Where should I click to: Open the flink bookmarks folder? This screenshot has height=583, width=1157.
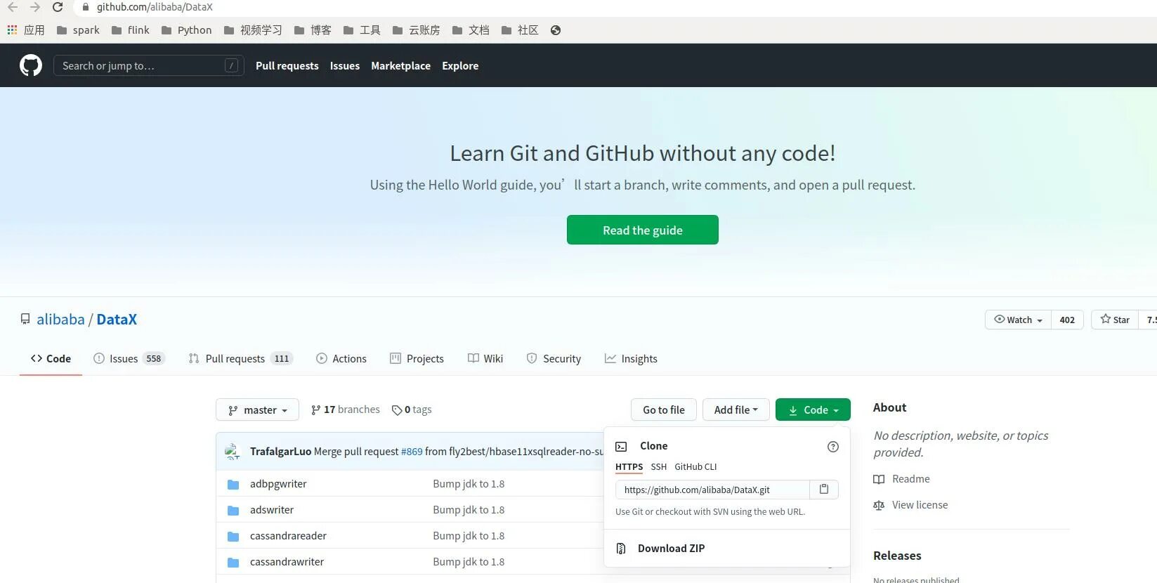[131, 30]
